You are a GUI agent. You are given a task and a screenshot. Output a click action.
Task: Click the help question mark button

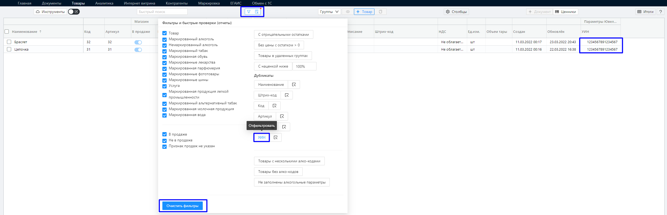(x=660, y=12)
